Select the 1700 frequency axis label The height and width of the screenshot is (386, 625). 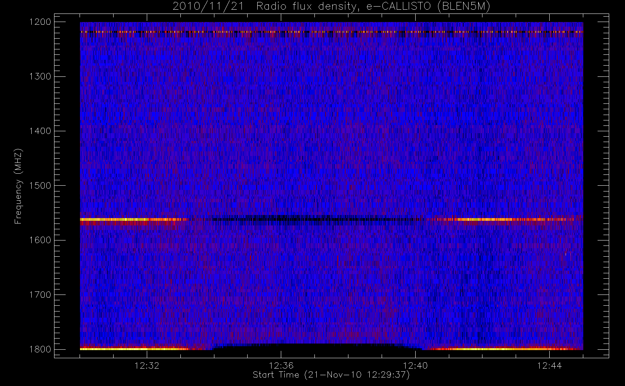pyautogui.click(x=40, y=295)
